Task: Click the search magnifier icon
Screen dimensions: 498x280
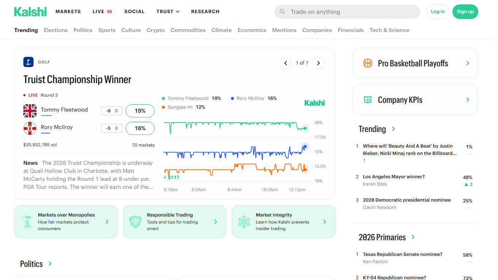Action: (x=282, y=12)
